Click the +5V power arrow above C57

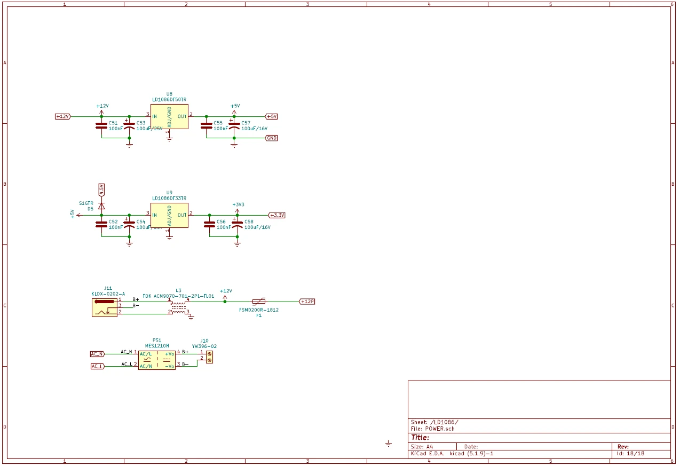point(234,112)
